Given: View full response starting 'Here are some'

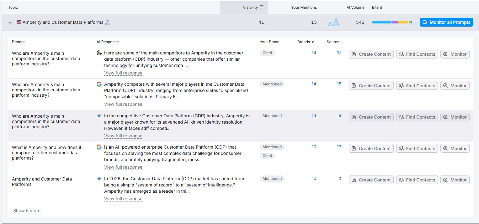Looking at the screenshot, I should coord(123,73).
